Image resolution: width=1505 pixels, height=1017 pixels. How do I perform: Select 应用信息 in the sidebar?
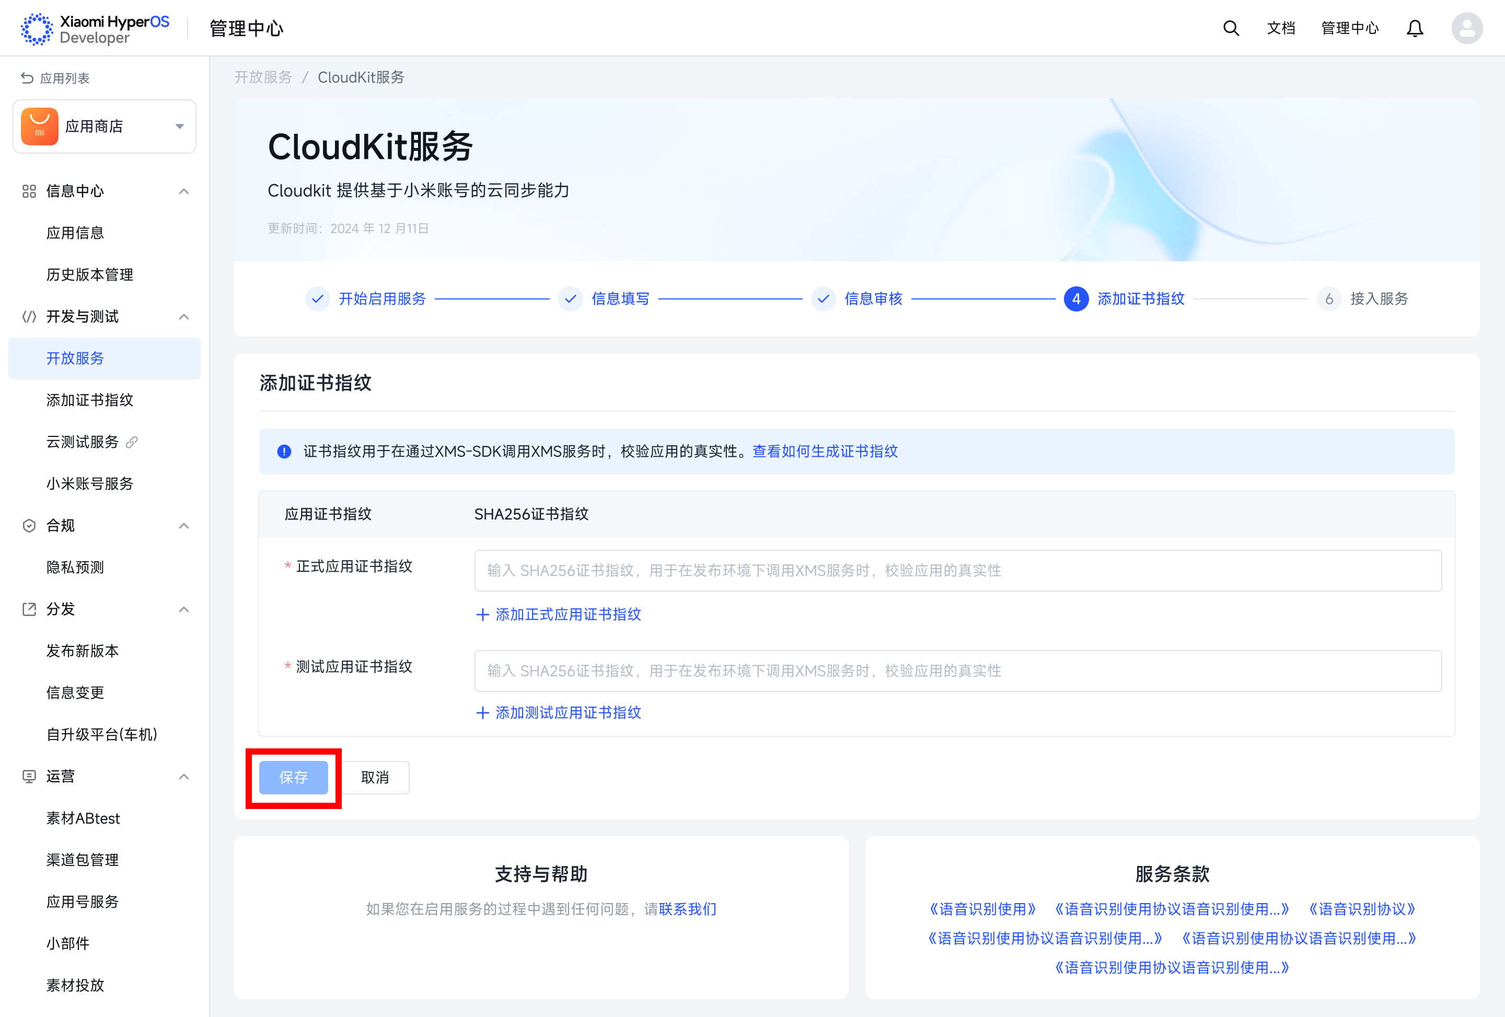point(75,233)
